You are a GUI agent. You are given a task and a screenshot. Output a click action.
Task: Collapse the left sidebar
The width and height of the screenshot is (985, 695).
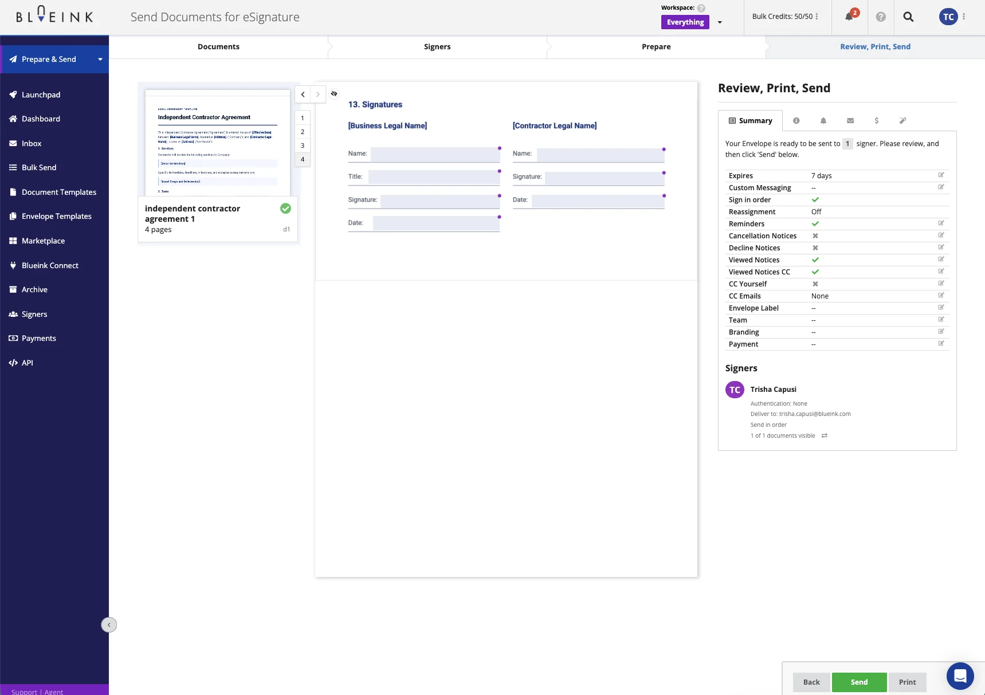pyautogui.click(x=109, y=625)
